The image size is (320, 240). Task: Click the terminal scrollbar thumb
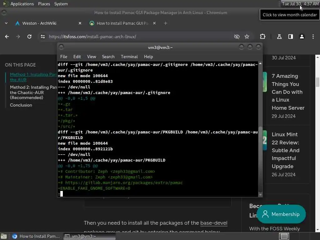tap(260, 159)
